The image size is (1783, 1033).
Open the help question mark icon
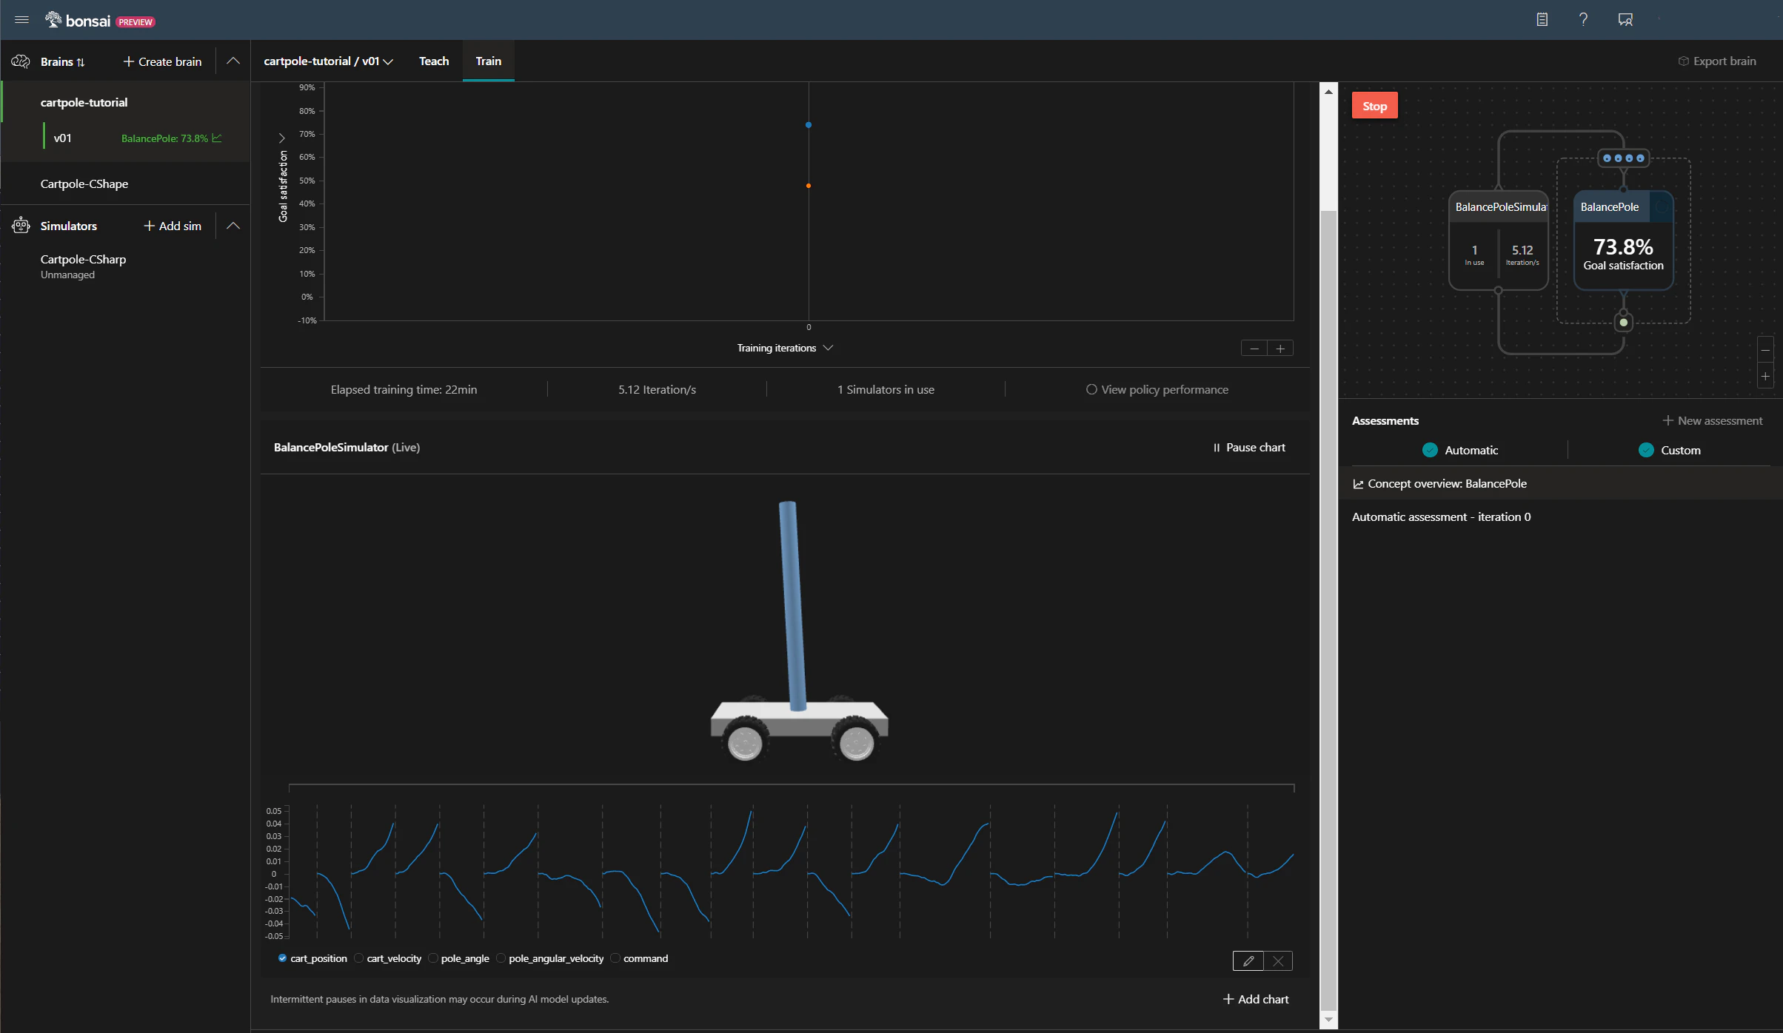pyautogui.click(x=1583, y=20)
